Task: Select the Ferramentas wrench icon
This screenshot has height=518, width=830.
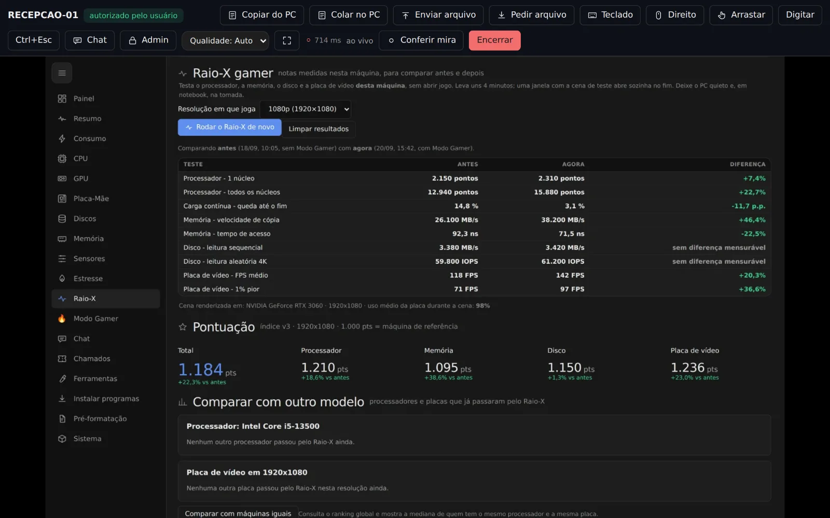Action: (x=62, y=379)
